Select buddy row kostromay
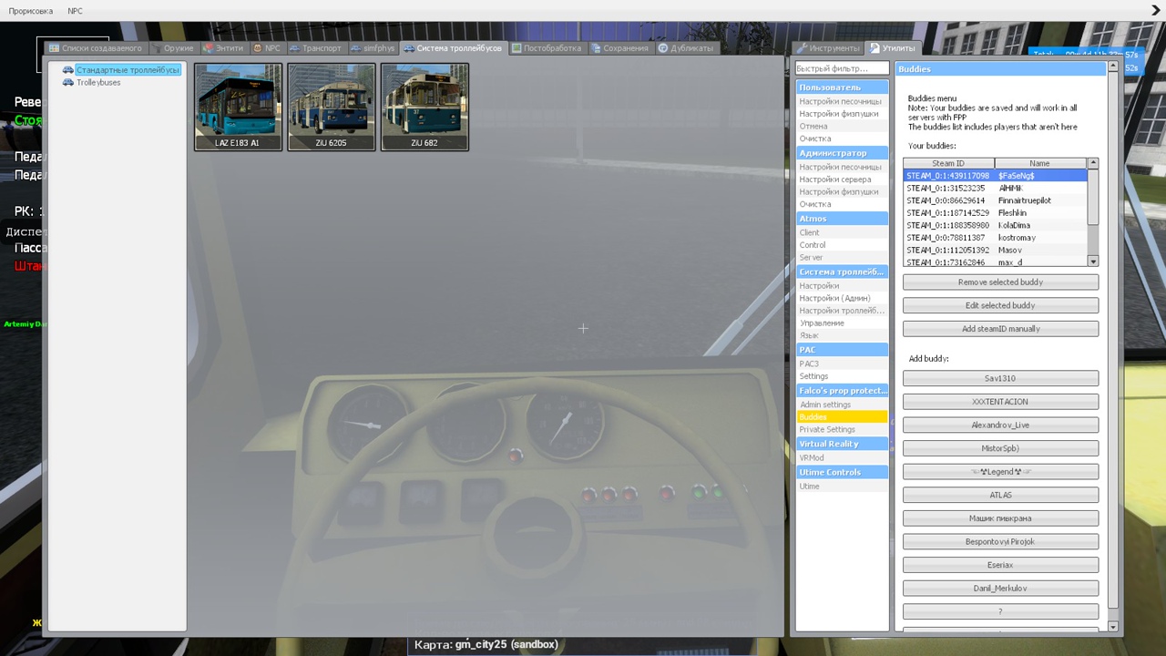This screenshot has height=656, width=1166. [x=995, y=238]
